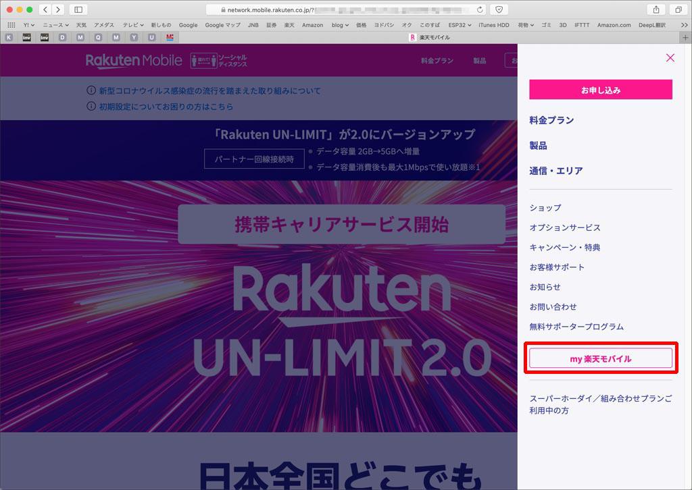
Task: Click the address bar URL field
Action: (x=345, y=9)
